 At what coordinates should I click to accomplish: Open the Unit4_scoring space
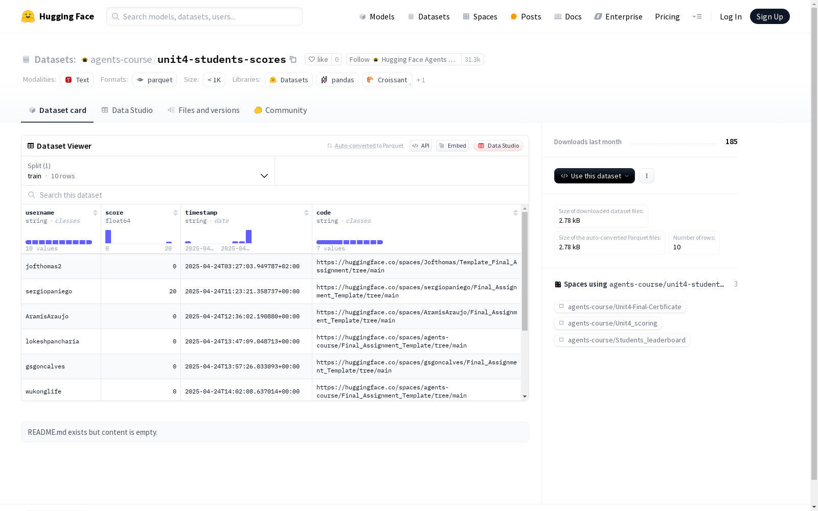tap(608, 323)
